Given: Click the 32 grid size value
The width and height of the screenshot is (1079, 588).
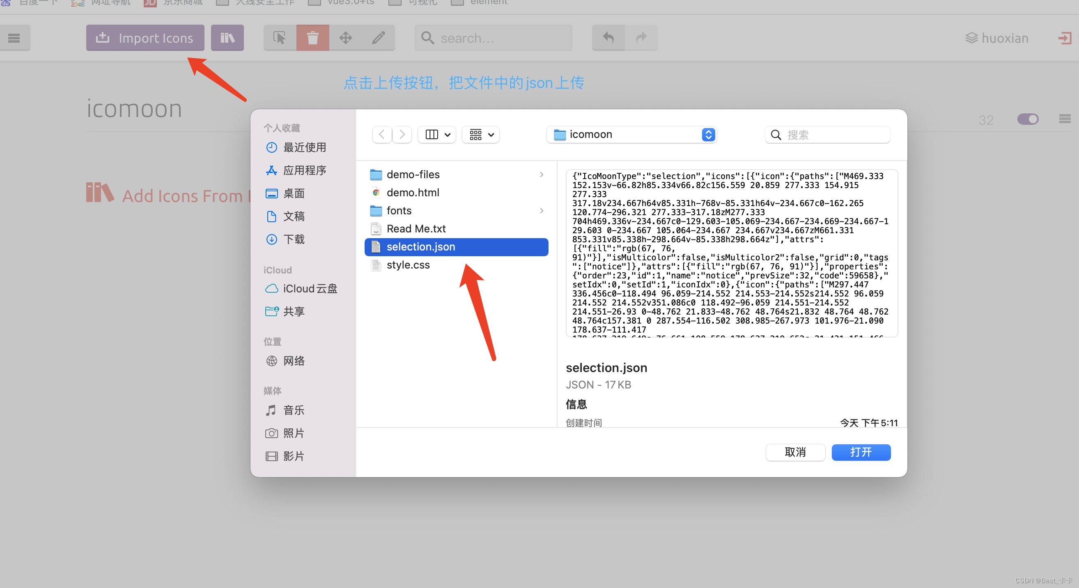Looking at the screenshot, I should (x=985, y=120).
